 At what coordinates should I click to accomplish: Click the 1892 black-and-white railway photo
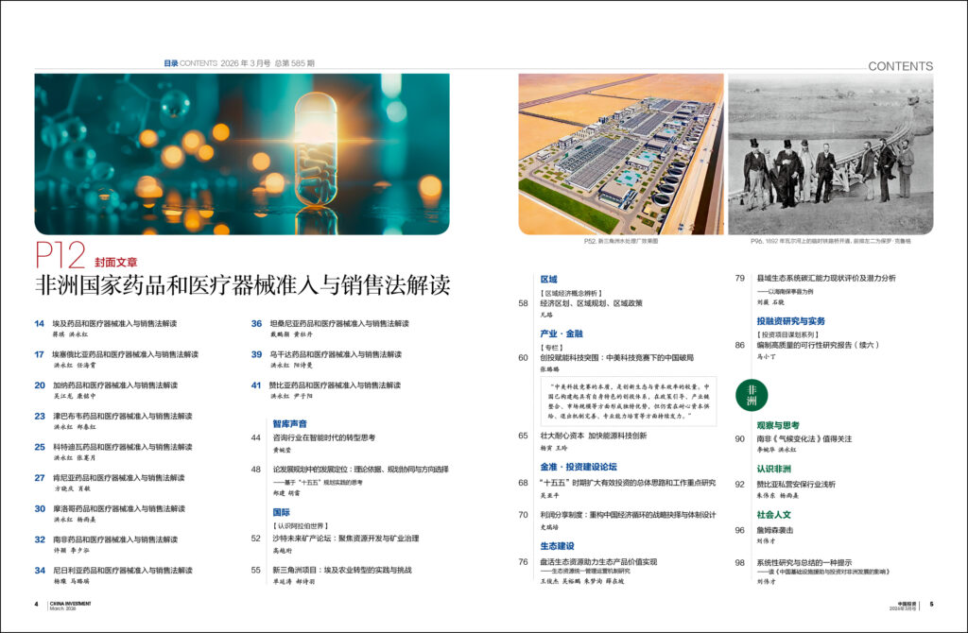point(830,154)
